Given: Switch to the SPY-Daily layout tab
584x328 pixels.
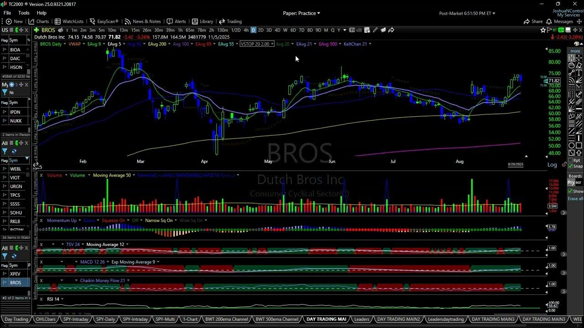Looking at the screenshot, I should 106,319.
